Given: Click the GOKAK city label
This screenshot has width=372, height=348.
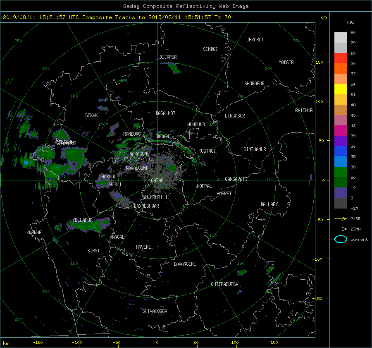Looking at the screenshot, I should pyautogui.click(x=92, y=115).
